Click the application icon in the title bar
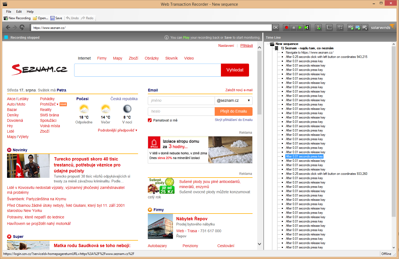 click(x=5, y=4)
